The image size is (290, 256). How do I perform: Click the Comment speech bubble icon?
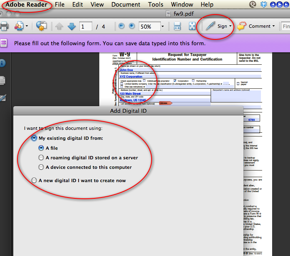241,26
